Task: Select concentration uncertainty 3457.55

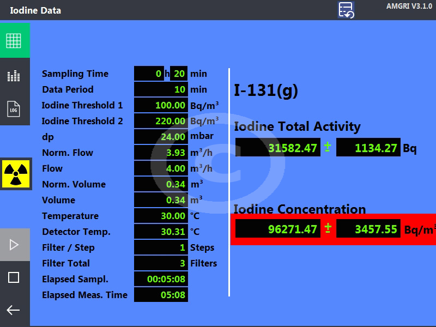Action: click(x=368, y=228)
